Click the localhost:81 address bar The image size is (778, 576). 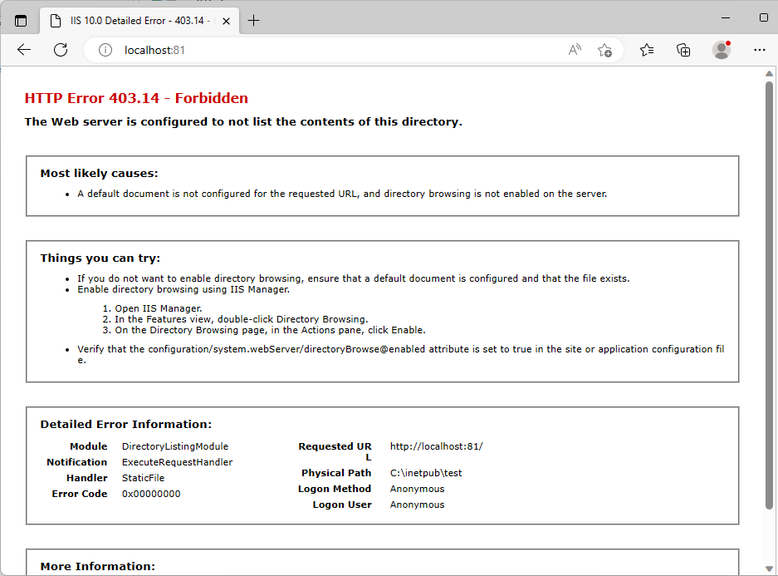point(332,50)
